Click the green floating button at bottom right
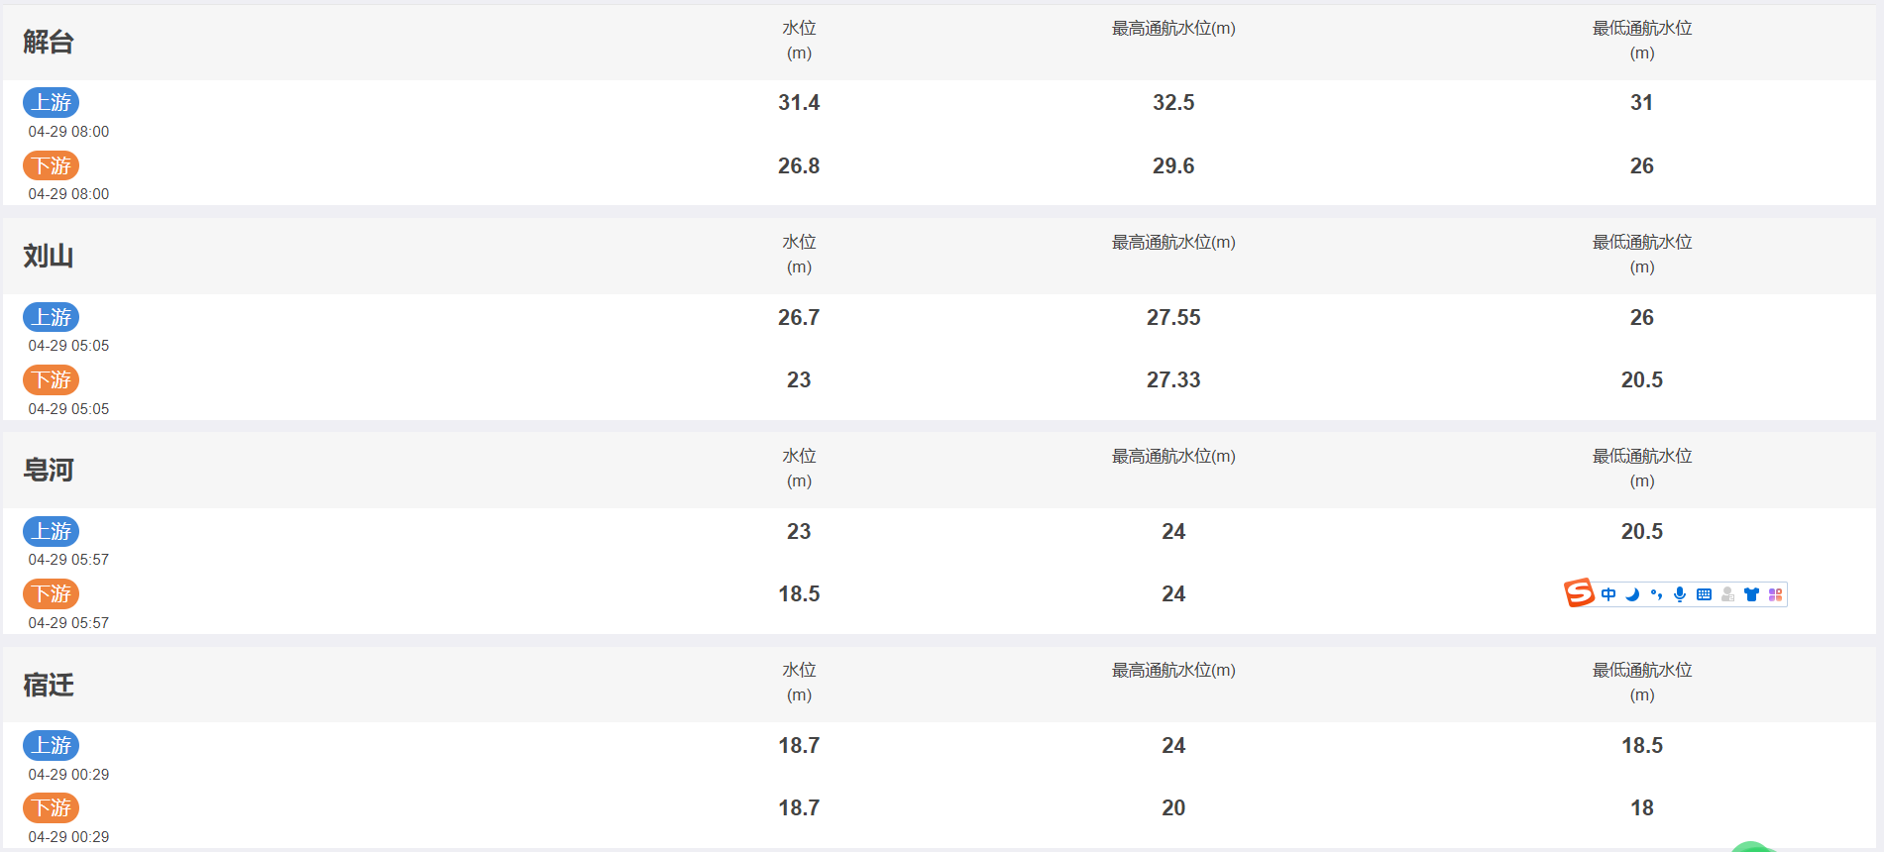The width and height of the screenshot is (1884, 852). pyautogui.click(x=1752, y=847)
